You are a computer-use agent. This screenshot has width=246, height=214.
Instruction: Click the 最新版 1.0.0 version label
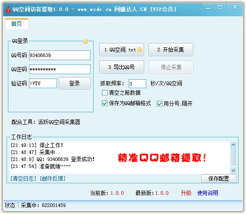tap(152, 193)
